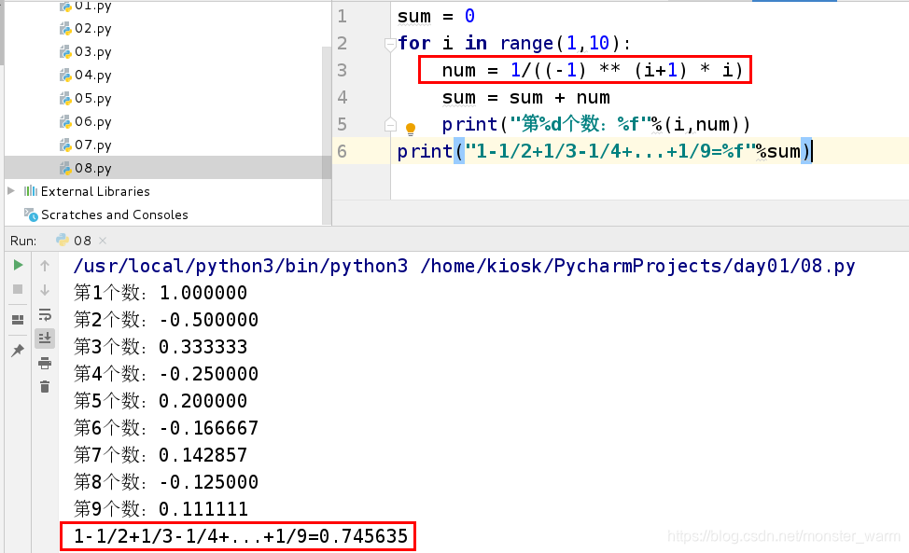Click the Up the stack trace arrow
The width and height of the screenshot is (909, 553).
click(x=45, y=266)
